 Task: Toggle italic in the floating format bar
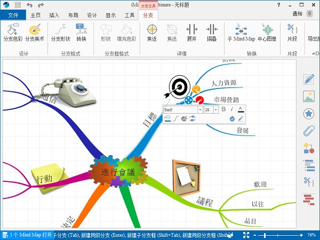point(231,109)
